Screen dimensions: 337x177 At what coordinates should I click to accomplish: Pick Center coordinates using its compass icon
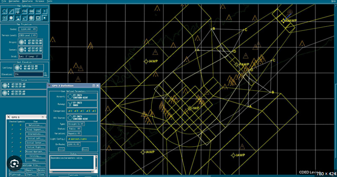coord(21,50)
